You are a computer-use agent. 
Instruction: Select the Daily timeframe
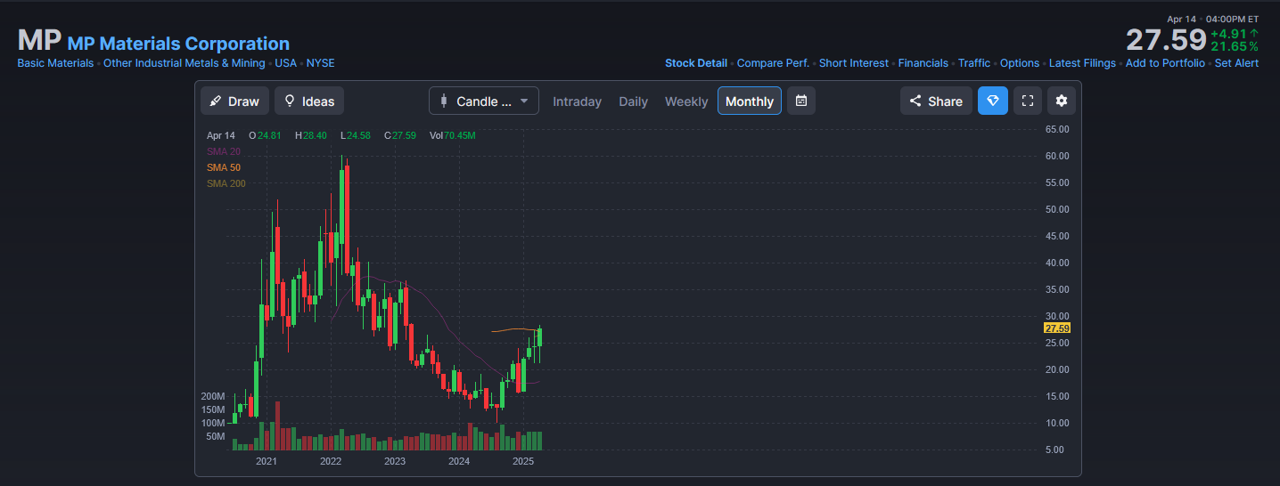pos(633,101)
